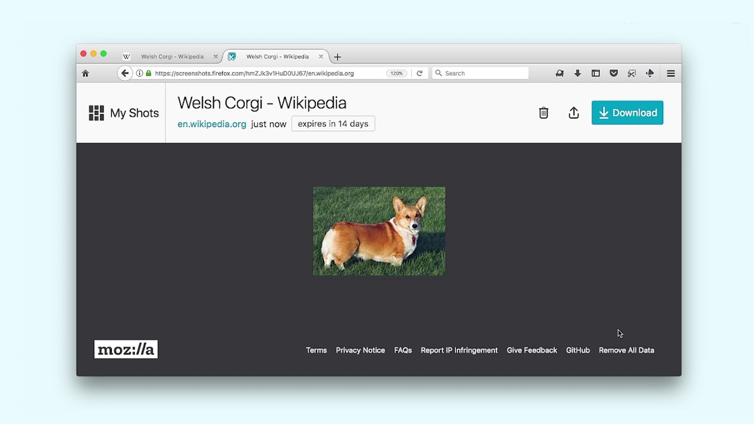This screenshot has height=424, width=754.
Task: Open Give Feedback link
Action: 532,350
